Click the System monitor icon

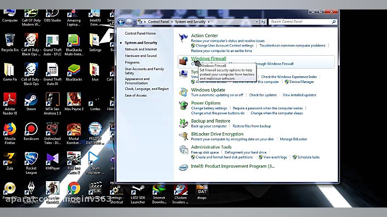click(184, 74)
